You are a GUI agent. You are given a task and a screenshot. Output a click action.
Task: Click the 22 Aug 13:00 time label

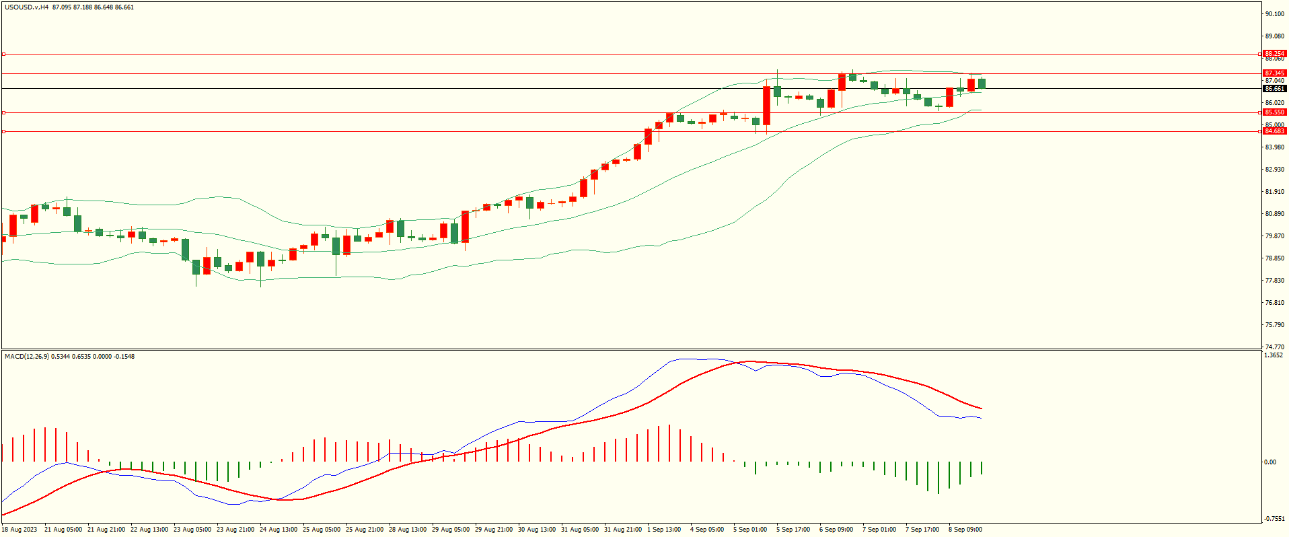(149, 530)
